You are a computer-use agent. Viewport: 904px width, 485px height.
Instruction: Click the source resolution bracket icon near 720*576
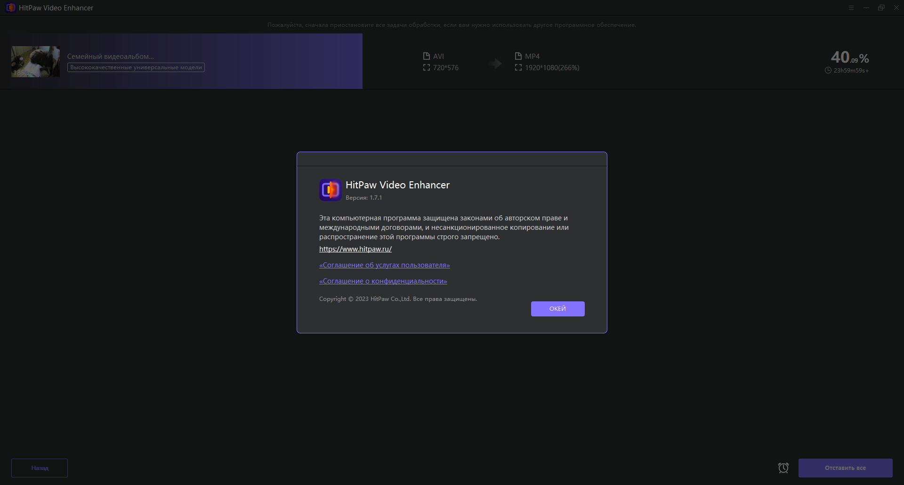click(x=427, y=68)
